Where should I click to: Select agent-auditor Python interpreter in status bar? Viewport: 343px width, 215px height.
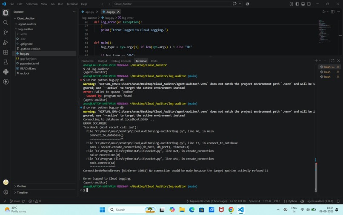[x=320, y=201]
